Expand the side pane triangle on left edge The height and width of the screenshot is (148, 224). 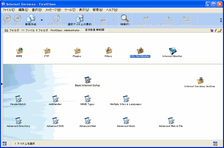(x=2, y=84)
